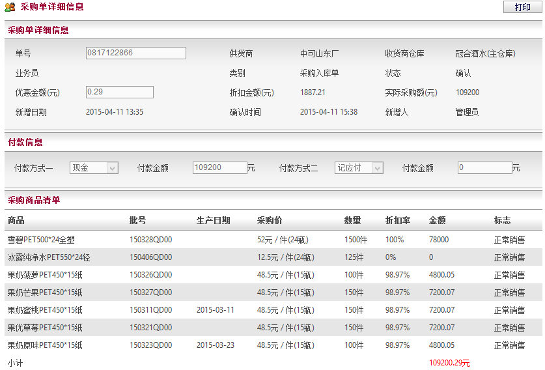Select product 冰露纯净水PET550*24轻
This screenshot has width=545, height=370.
(49, 257)
